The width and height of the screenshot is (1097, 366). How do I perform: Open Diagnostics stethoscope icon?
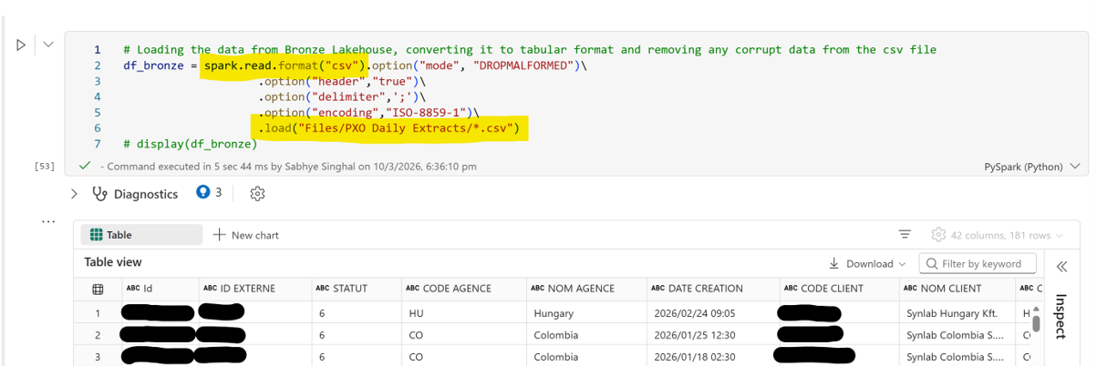pos(100,194)
